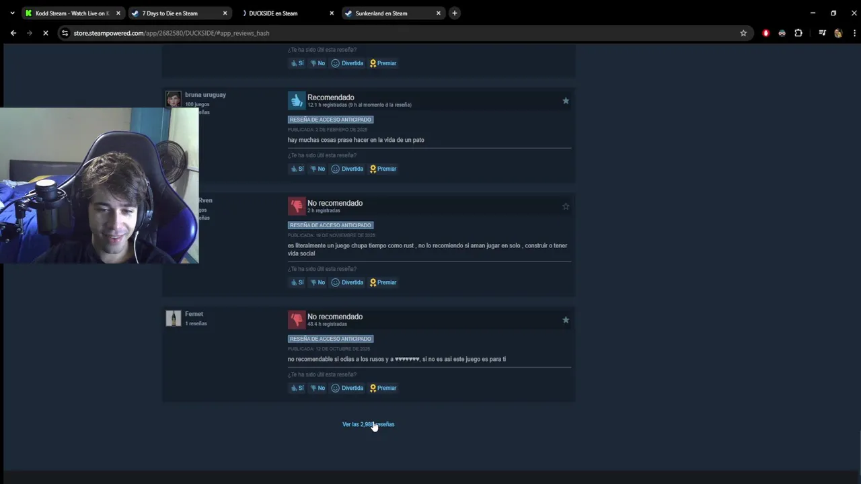The image size is (861, 484).
Task: Open the red hand blocker extension
Action: click(x=765, y=33)
